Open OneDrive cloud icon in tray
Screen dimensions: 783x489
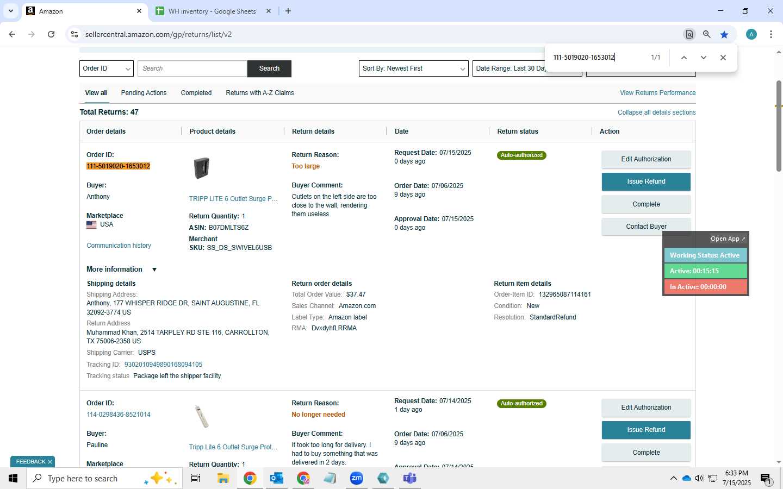686,478
